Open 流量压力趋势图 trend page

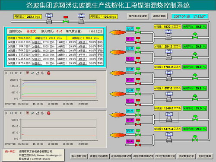[99, 156]
